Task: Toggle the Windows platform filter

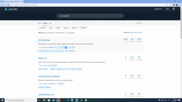Action: point(84,28)
